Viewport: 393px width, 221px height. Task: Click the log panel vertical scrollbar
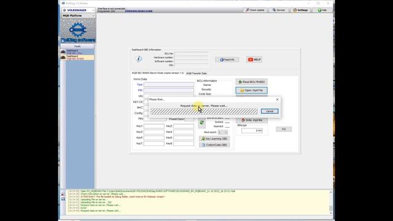tap(331, 202)
